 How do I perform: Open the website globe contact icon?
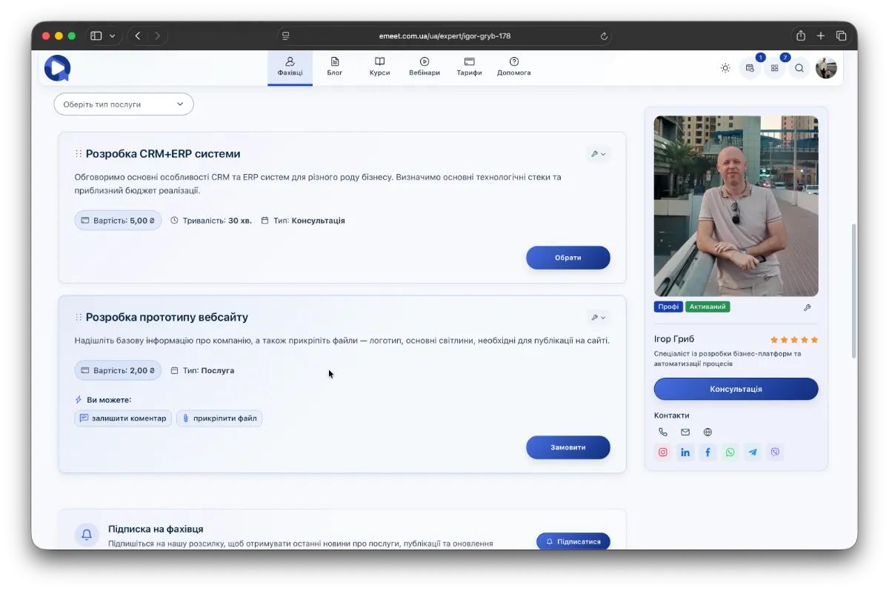[707, 432]
